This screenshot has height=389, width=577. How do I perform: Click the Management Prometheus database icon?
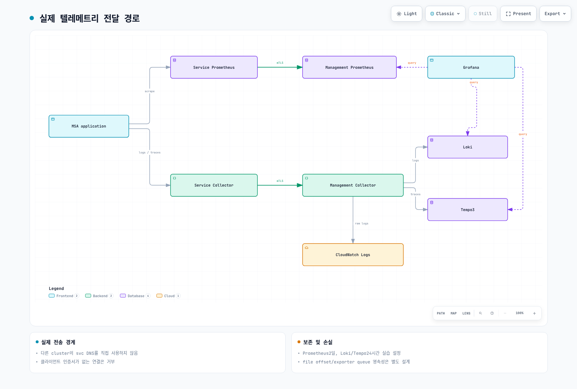tap(307, 60)
